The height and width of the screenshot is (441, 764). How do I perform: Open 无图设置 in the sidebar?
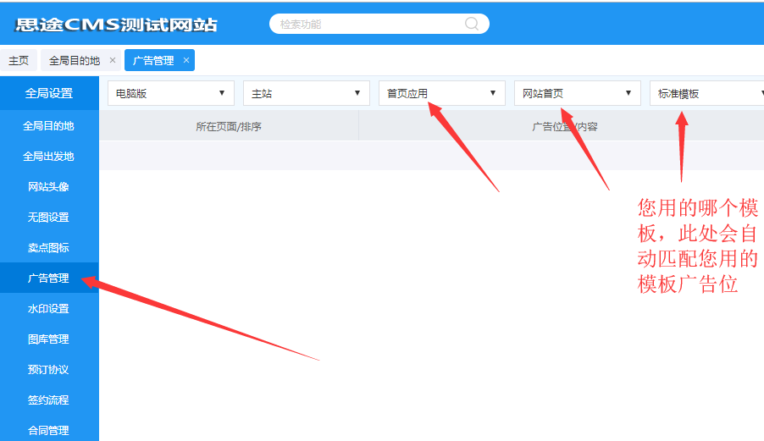[48, 218]
